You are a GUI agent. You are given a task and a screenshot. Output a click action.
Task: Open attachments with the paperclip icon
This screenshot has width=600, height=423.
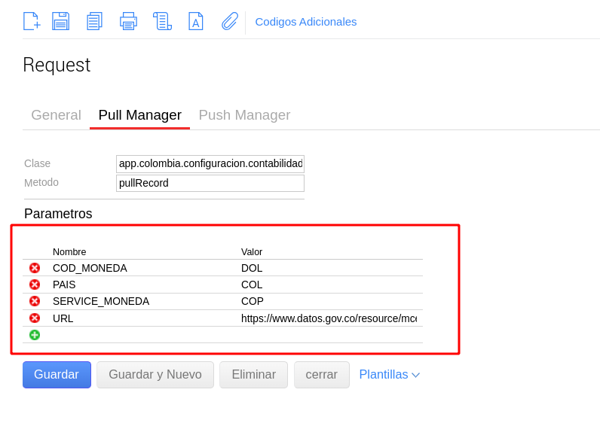[x=229, y=21]
